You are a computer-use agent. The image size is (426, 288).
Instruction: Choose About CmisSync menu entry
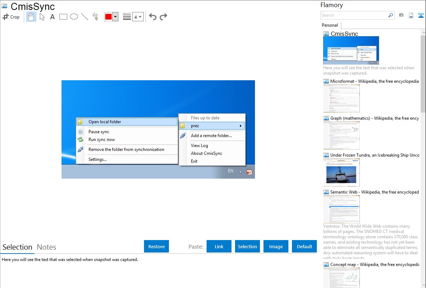click(212, 153)
